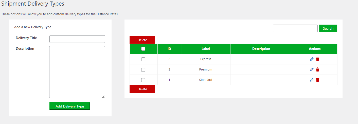Click the Label column header
This screenshot has height=124, width=358.
[x=206, y=49]
